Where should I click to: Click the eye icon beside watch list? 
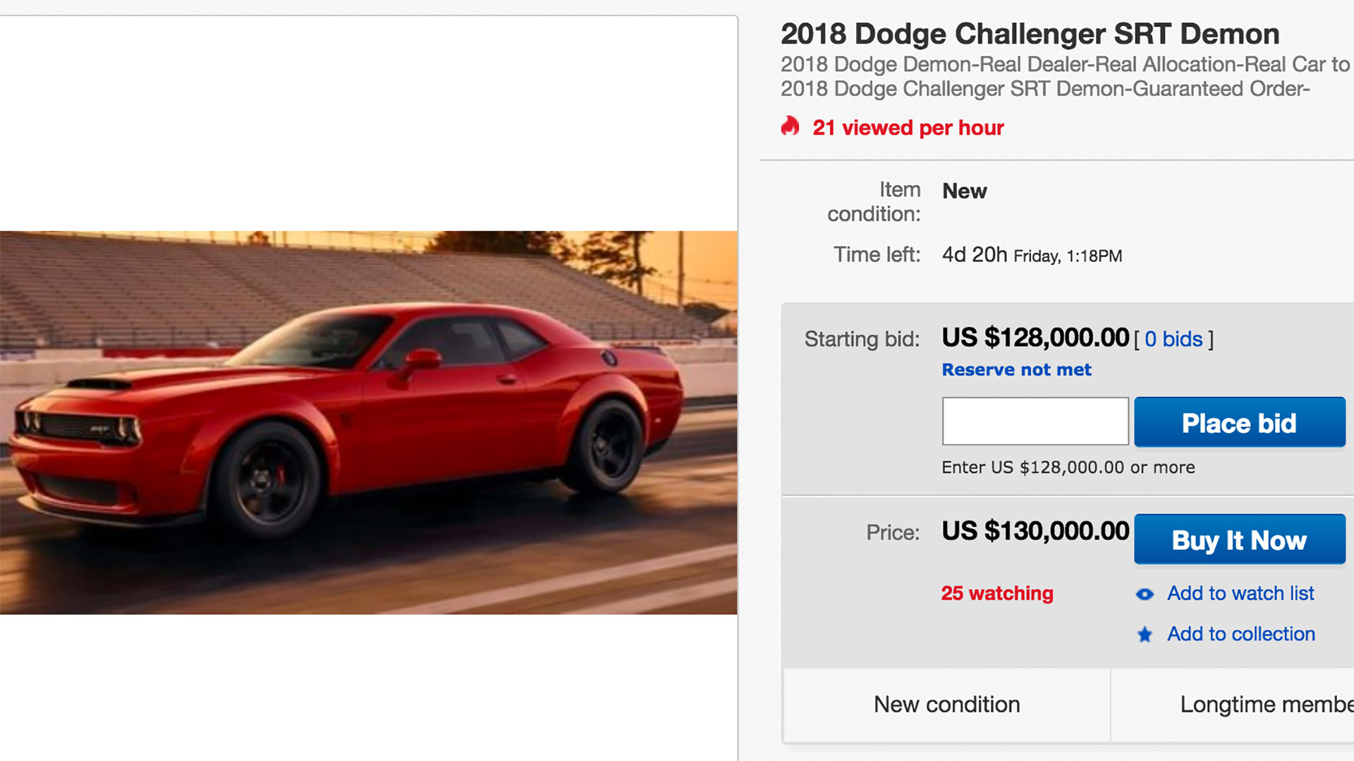[1145, 595]
